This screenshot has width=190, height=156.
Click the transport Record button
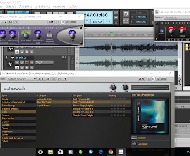pyautogui.click(x=116, y=18)
